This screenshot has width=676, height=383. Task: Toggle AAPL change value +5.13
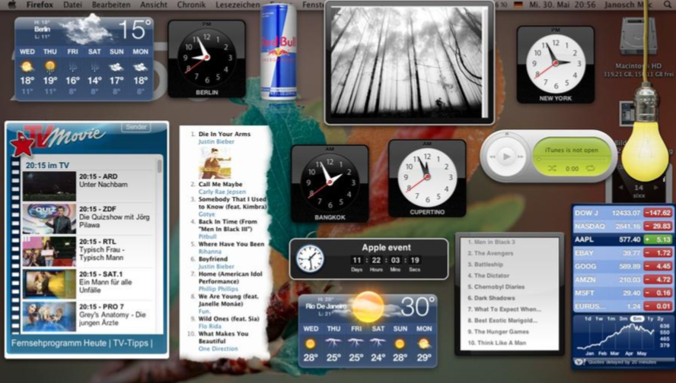[x=658, y=239]
